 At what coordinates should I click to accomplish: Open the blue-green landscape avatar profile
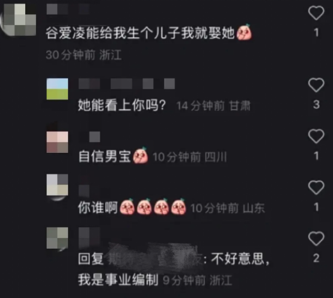pos(57,89)
